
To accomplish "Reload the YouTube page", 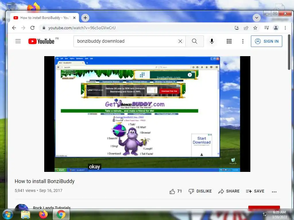I will 32,28.
